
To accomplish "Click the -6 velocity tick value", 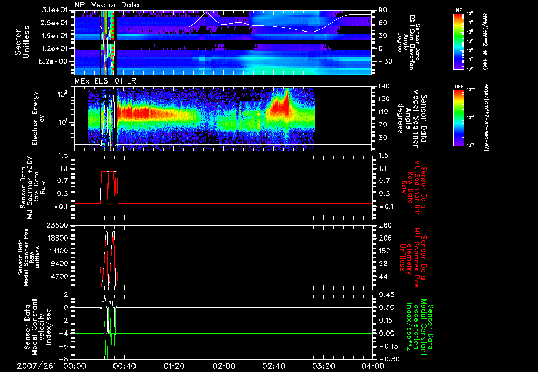I will (x=64, y=346).
